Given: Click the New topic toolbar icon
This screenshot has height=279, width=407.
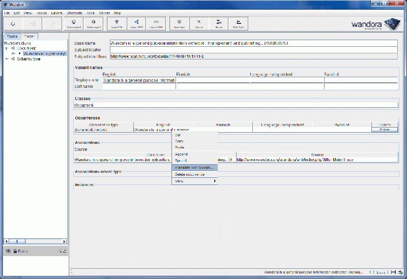Looking at the screenshot, I should point(180,23).
